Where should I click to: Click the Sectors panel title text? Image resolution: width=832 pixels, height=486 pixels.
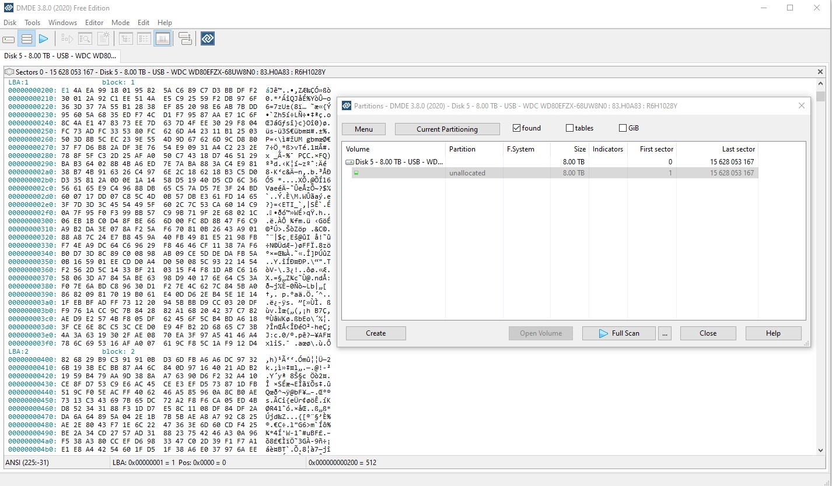click(170, 72)
